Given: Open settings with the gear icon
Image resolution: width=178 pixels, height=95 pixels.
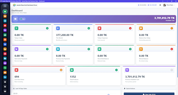Looking at the screenshot, I should tap(160, 5).
